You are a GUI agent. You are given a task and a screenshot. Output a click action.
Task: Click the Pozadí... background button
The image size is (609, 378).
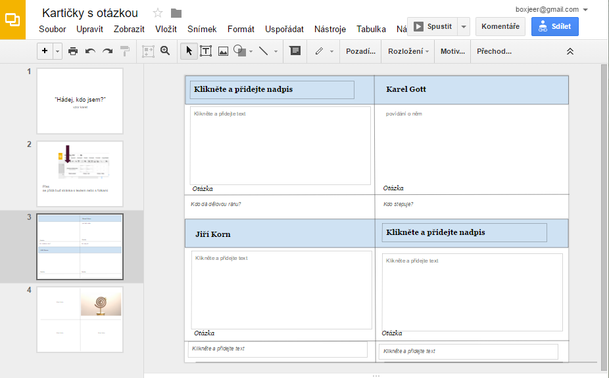(x=361, y=51)
